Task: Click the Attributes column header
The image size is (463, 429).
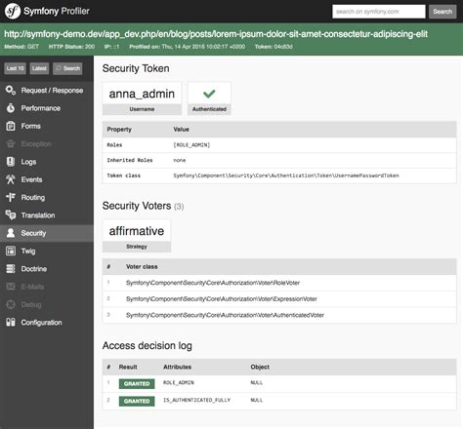Action: pos(177,367)
